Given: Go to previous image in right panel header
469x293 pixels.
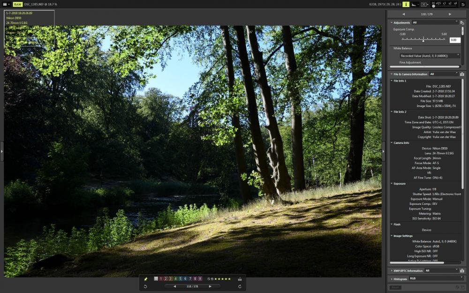Looking at the screenshot, I should tap(403, 14).
